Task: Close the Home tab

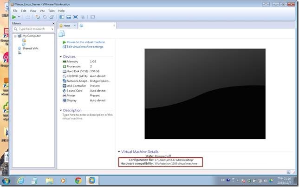Action: (x=75, y=25)
